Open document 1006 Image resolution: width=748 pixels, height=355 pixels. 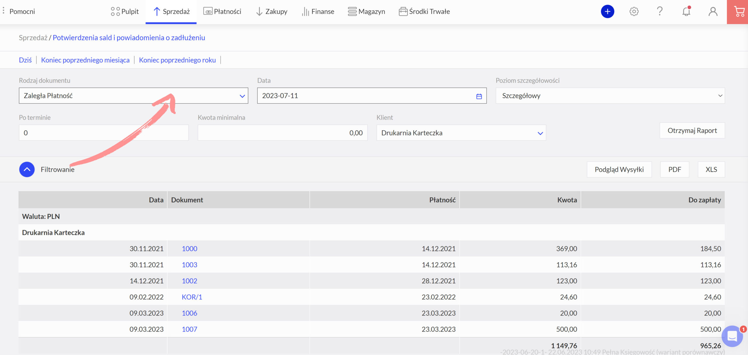[189, 313]
